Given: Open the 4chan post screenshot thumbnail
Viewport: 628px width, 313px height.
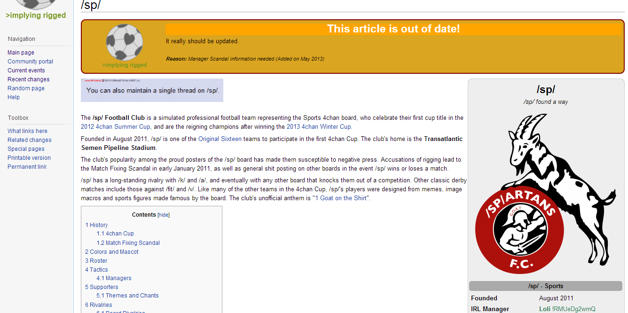Looking at the screenshot, I should click(x=152, y=90).
